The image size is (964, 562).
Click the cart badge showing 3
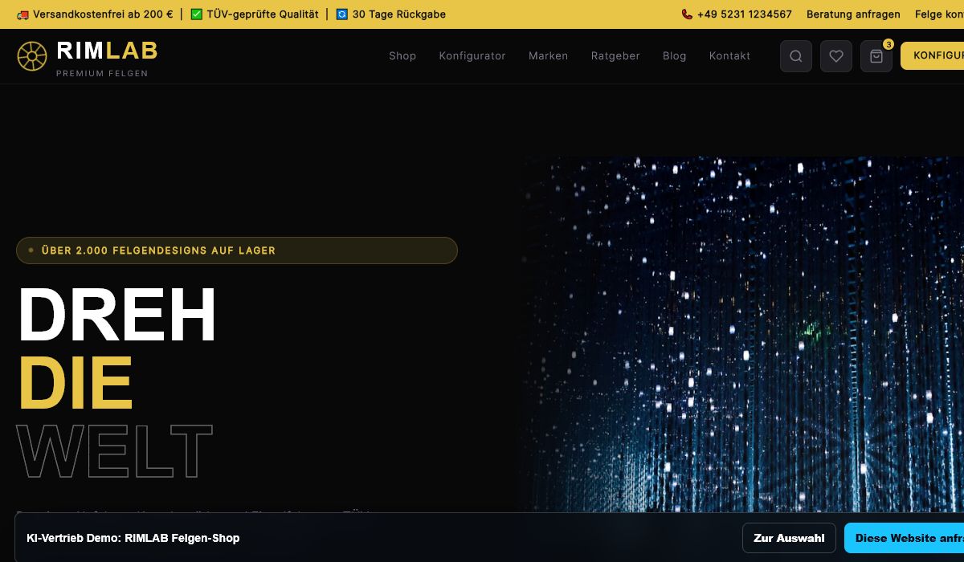[x=888, y=44]
